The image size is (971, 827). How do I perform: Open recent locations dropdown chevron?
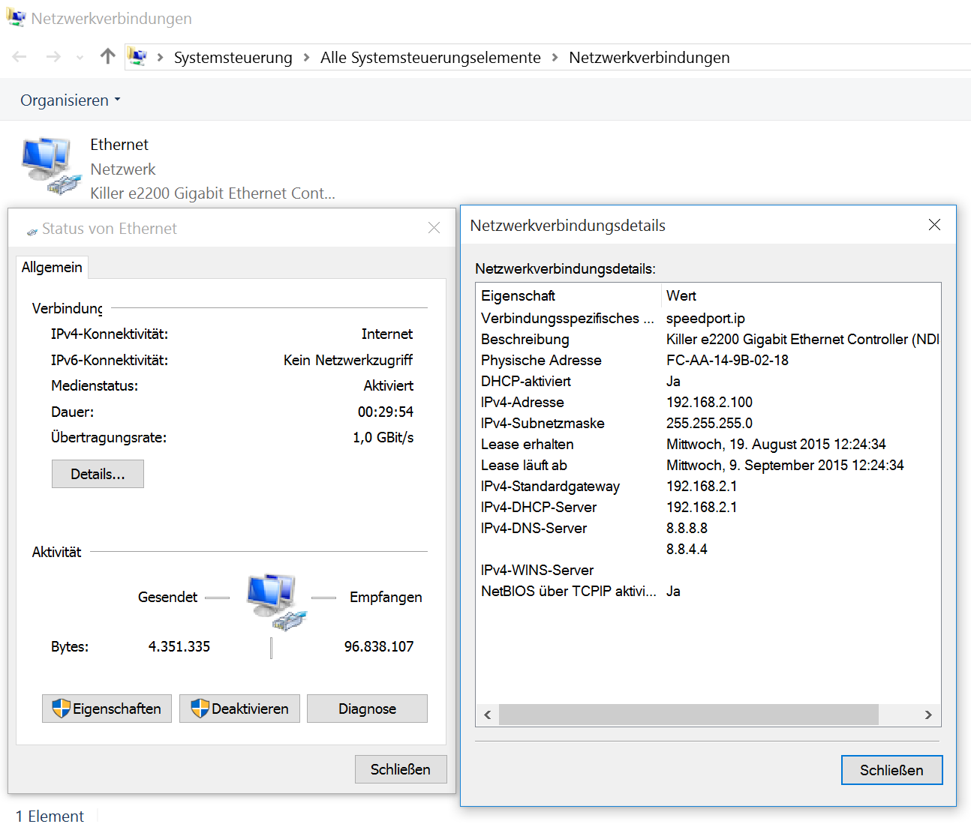pyautogui.click(x=80, y=58)
